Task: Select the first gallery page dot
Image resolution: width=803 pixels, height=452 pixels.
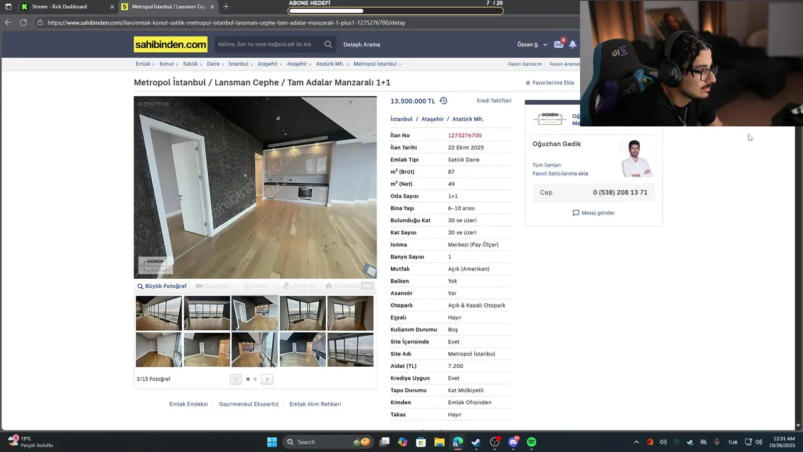Action: (x=248, y=379)
